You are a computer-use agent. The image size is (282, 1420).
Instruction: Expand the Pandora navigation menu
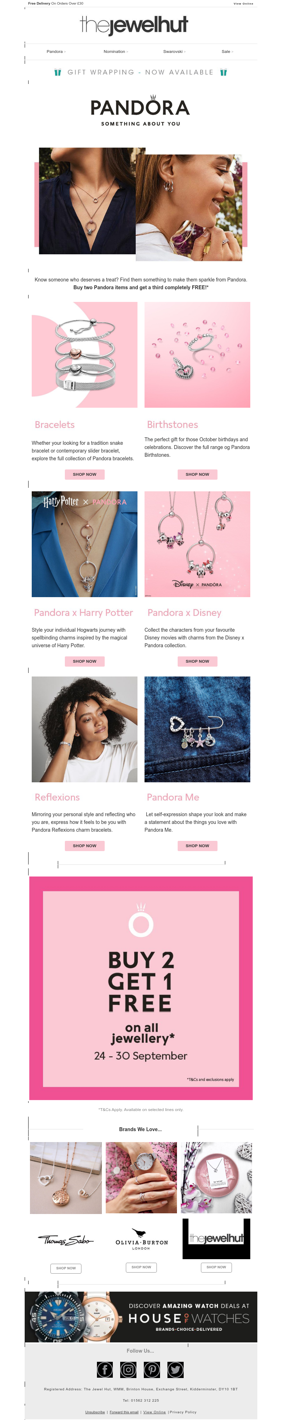coord(56,52)
